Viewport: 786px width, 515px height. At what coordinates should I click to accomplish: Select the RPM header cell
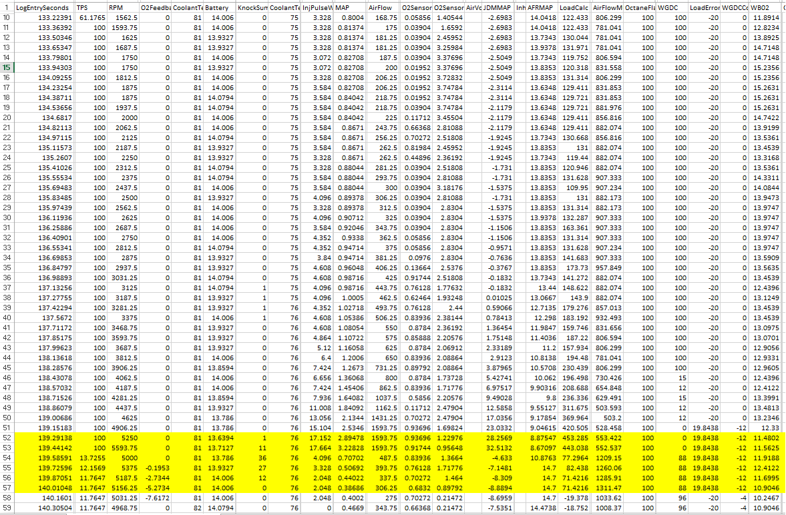(124, 7)
